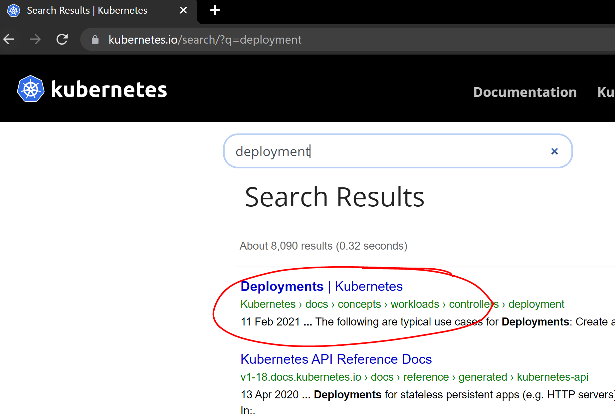Open the Documentation menu item
The height and width of the screenshot is (418, 615).
(525, 92)
